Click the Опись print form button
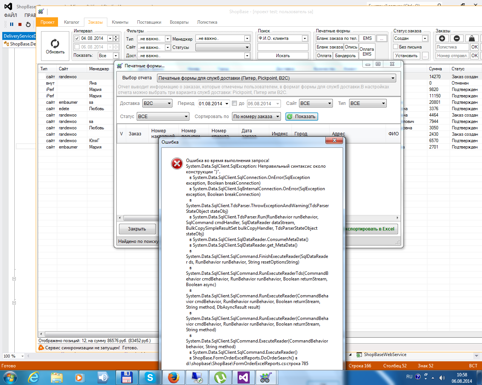 tap(351, 47)
